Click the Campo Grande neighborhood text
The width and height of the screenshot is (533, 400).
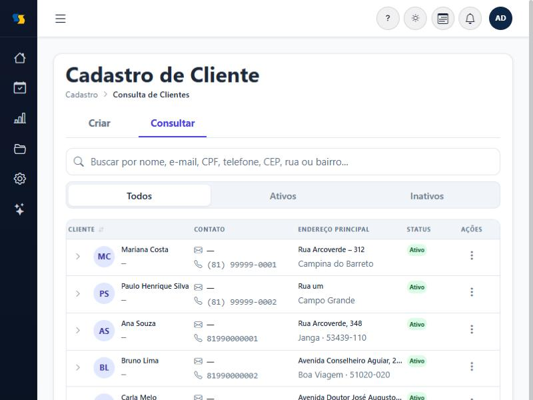tap(326, 301)
